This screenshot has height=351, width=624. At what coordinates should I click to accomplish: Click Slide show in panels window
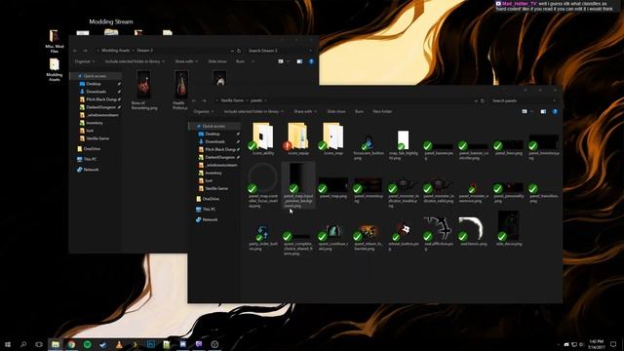click(x=336, y=112)
